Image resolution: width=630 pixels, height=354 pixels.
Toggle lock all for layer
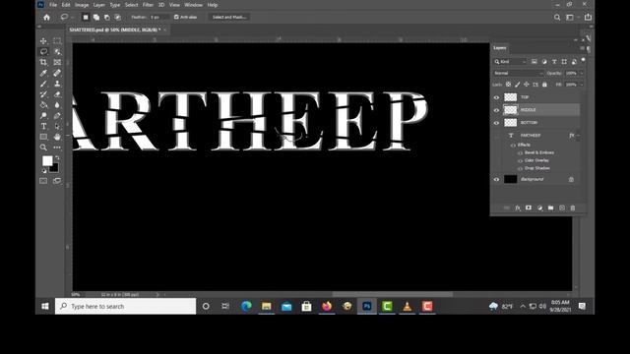coord(544,85)
